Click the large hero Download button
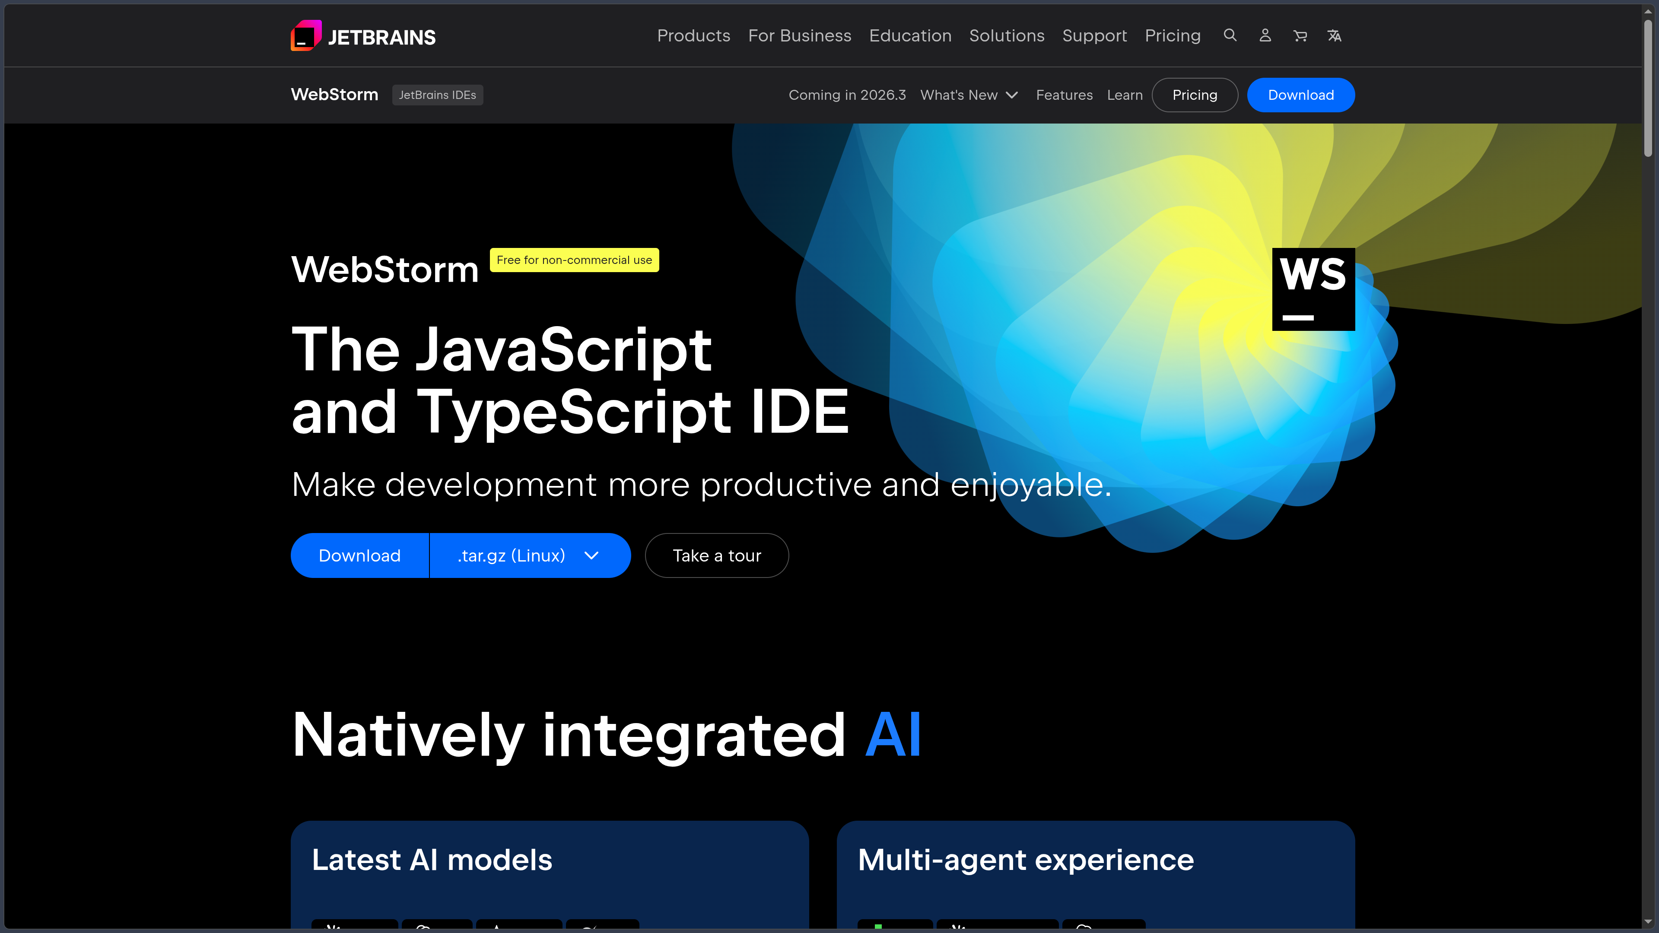The width and height of the screenshot is (1659, 933). (x=359, y=555)
